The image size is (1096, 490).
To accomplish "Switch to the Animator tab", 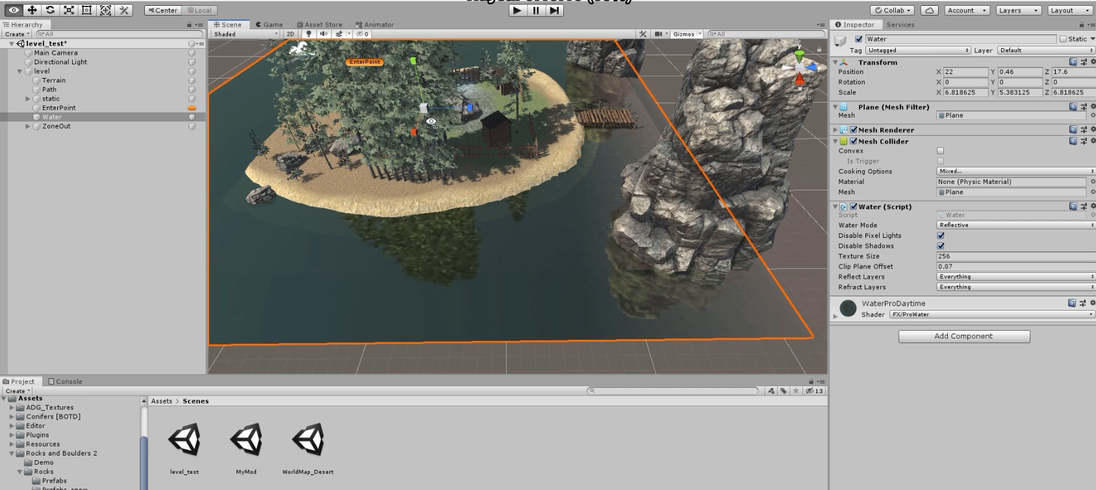I will (x=375, y=25).
